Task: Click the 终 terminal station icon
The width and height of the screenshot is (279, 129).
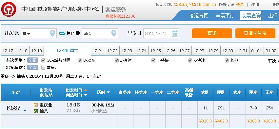Action: [x=36, y=111]
